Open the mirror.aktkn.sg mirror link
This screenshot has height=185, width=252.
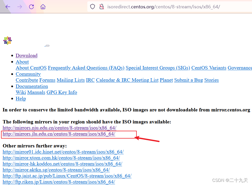tap(56, 170)
